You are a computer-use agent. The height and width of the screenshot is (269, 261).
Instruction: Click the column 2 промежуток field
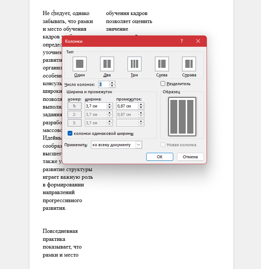pyautogui.click(x=127, y=114)
